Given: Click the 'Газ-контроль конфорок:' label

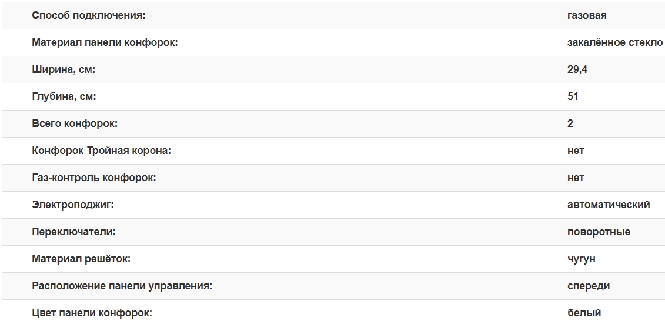Looking at the screenshot, I should point(94,178).
